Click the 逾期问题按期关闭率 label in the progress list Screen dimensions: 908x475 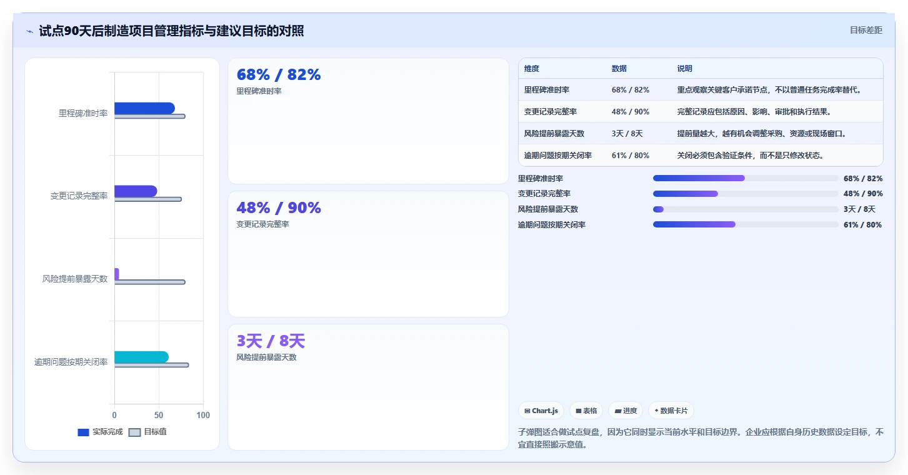click(x=552, y=225)
